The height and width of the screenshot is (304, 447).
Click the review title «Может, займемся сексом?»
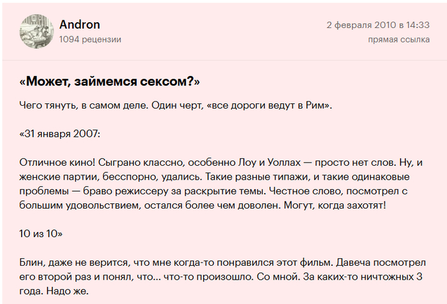(x=110, y=82)
